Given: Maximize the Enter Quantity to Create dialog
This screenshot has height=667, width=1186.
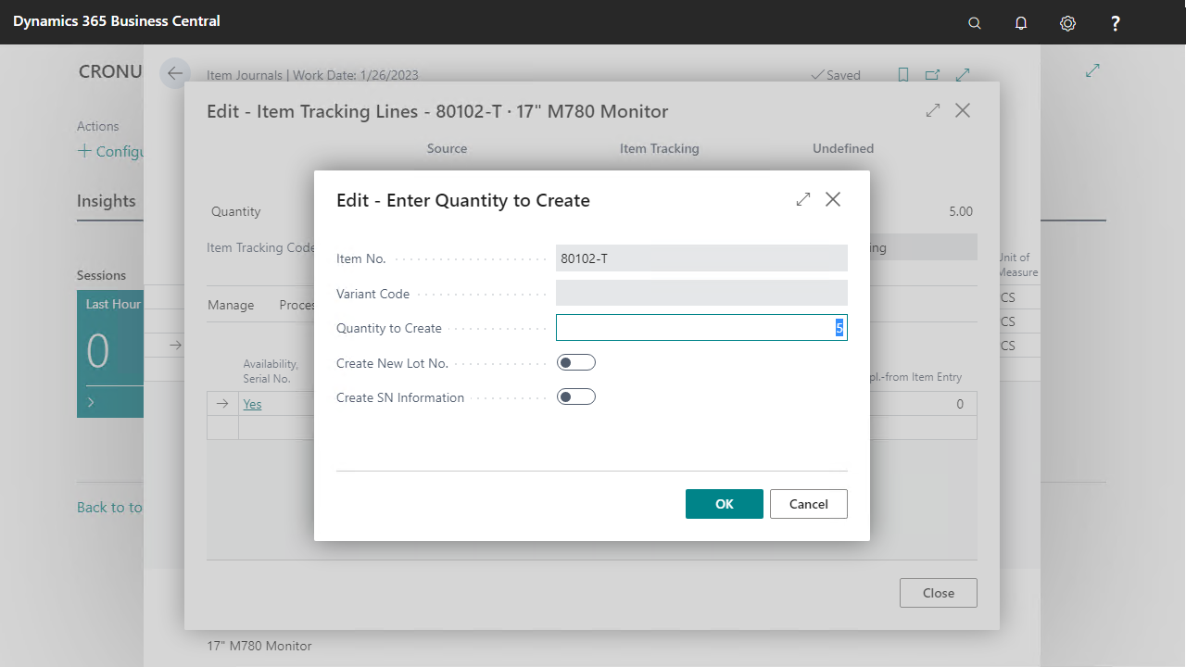Looking at the screenshot, I should (803, 199).
